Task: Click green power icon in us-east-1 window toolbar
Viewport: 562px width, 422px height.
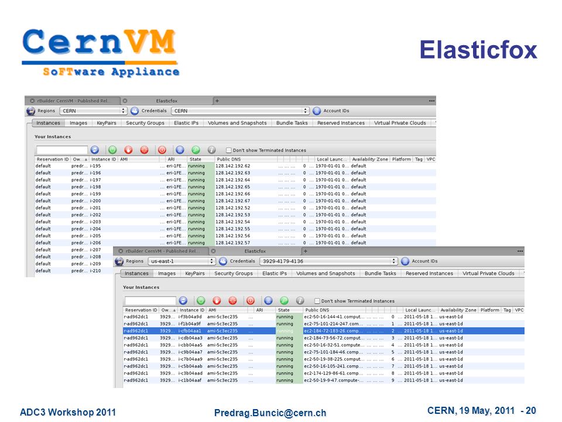Action: [201, 301]
